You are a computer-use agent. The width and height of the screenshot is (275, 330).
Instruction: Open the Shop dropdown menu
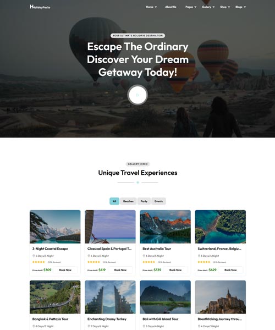(225, 7)
